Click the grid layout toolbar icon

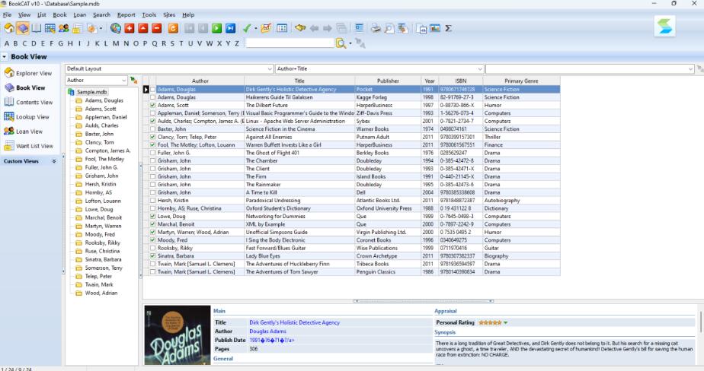click(282, 28)
